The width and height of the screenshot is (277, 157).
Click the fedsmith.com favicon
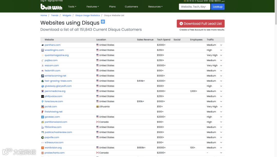click(x=42, y=71)
